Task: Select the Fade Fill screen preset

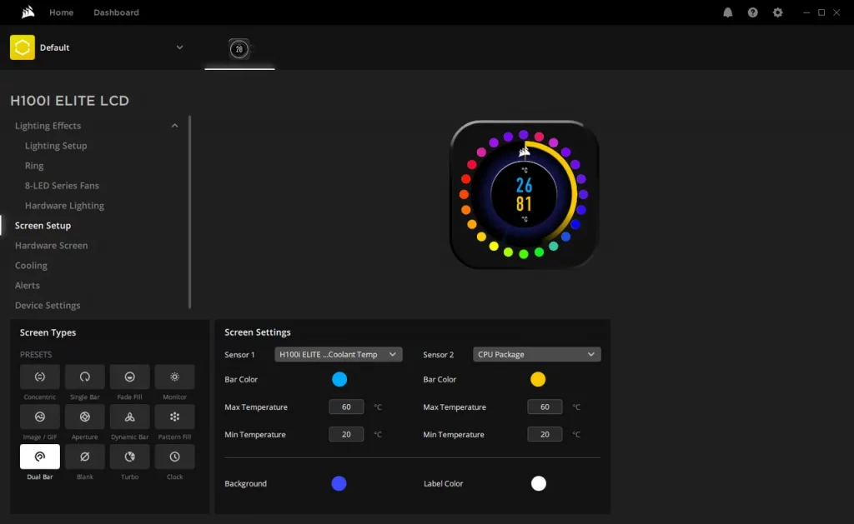Action: pos(129,377)
